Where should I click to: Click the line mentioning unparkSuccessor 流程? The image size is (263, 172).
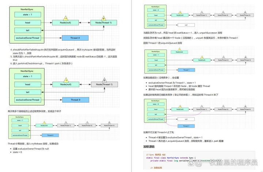[183, 33]
